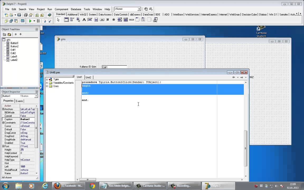Open the Additional component palette tab

click(x=72, y=15)
